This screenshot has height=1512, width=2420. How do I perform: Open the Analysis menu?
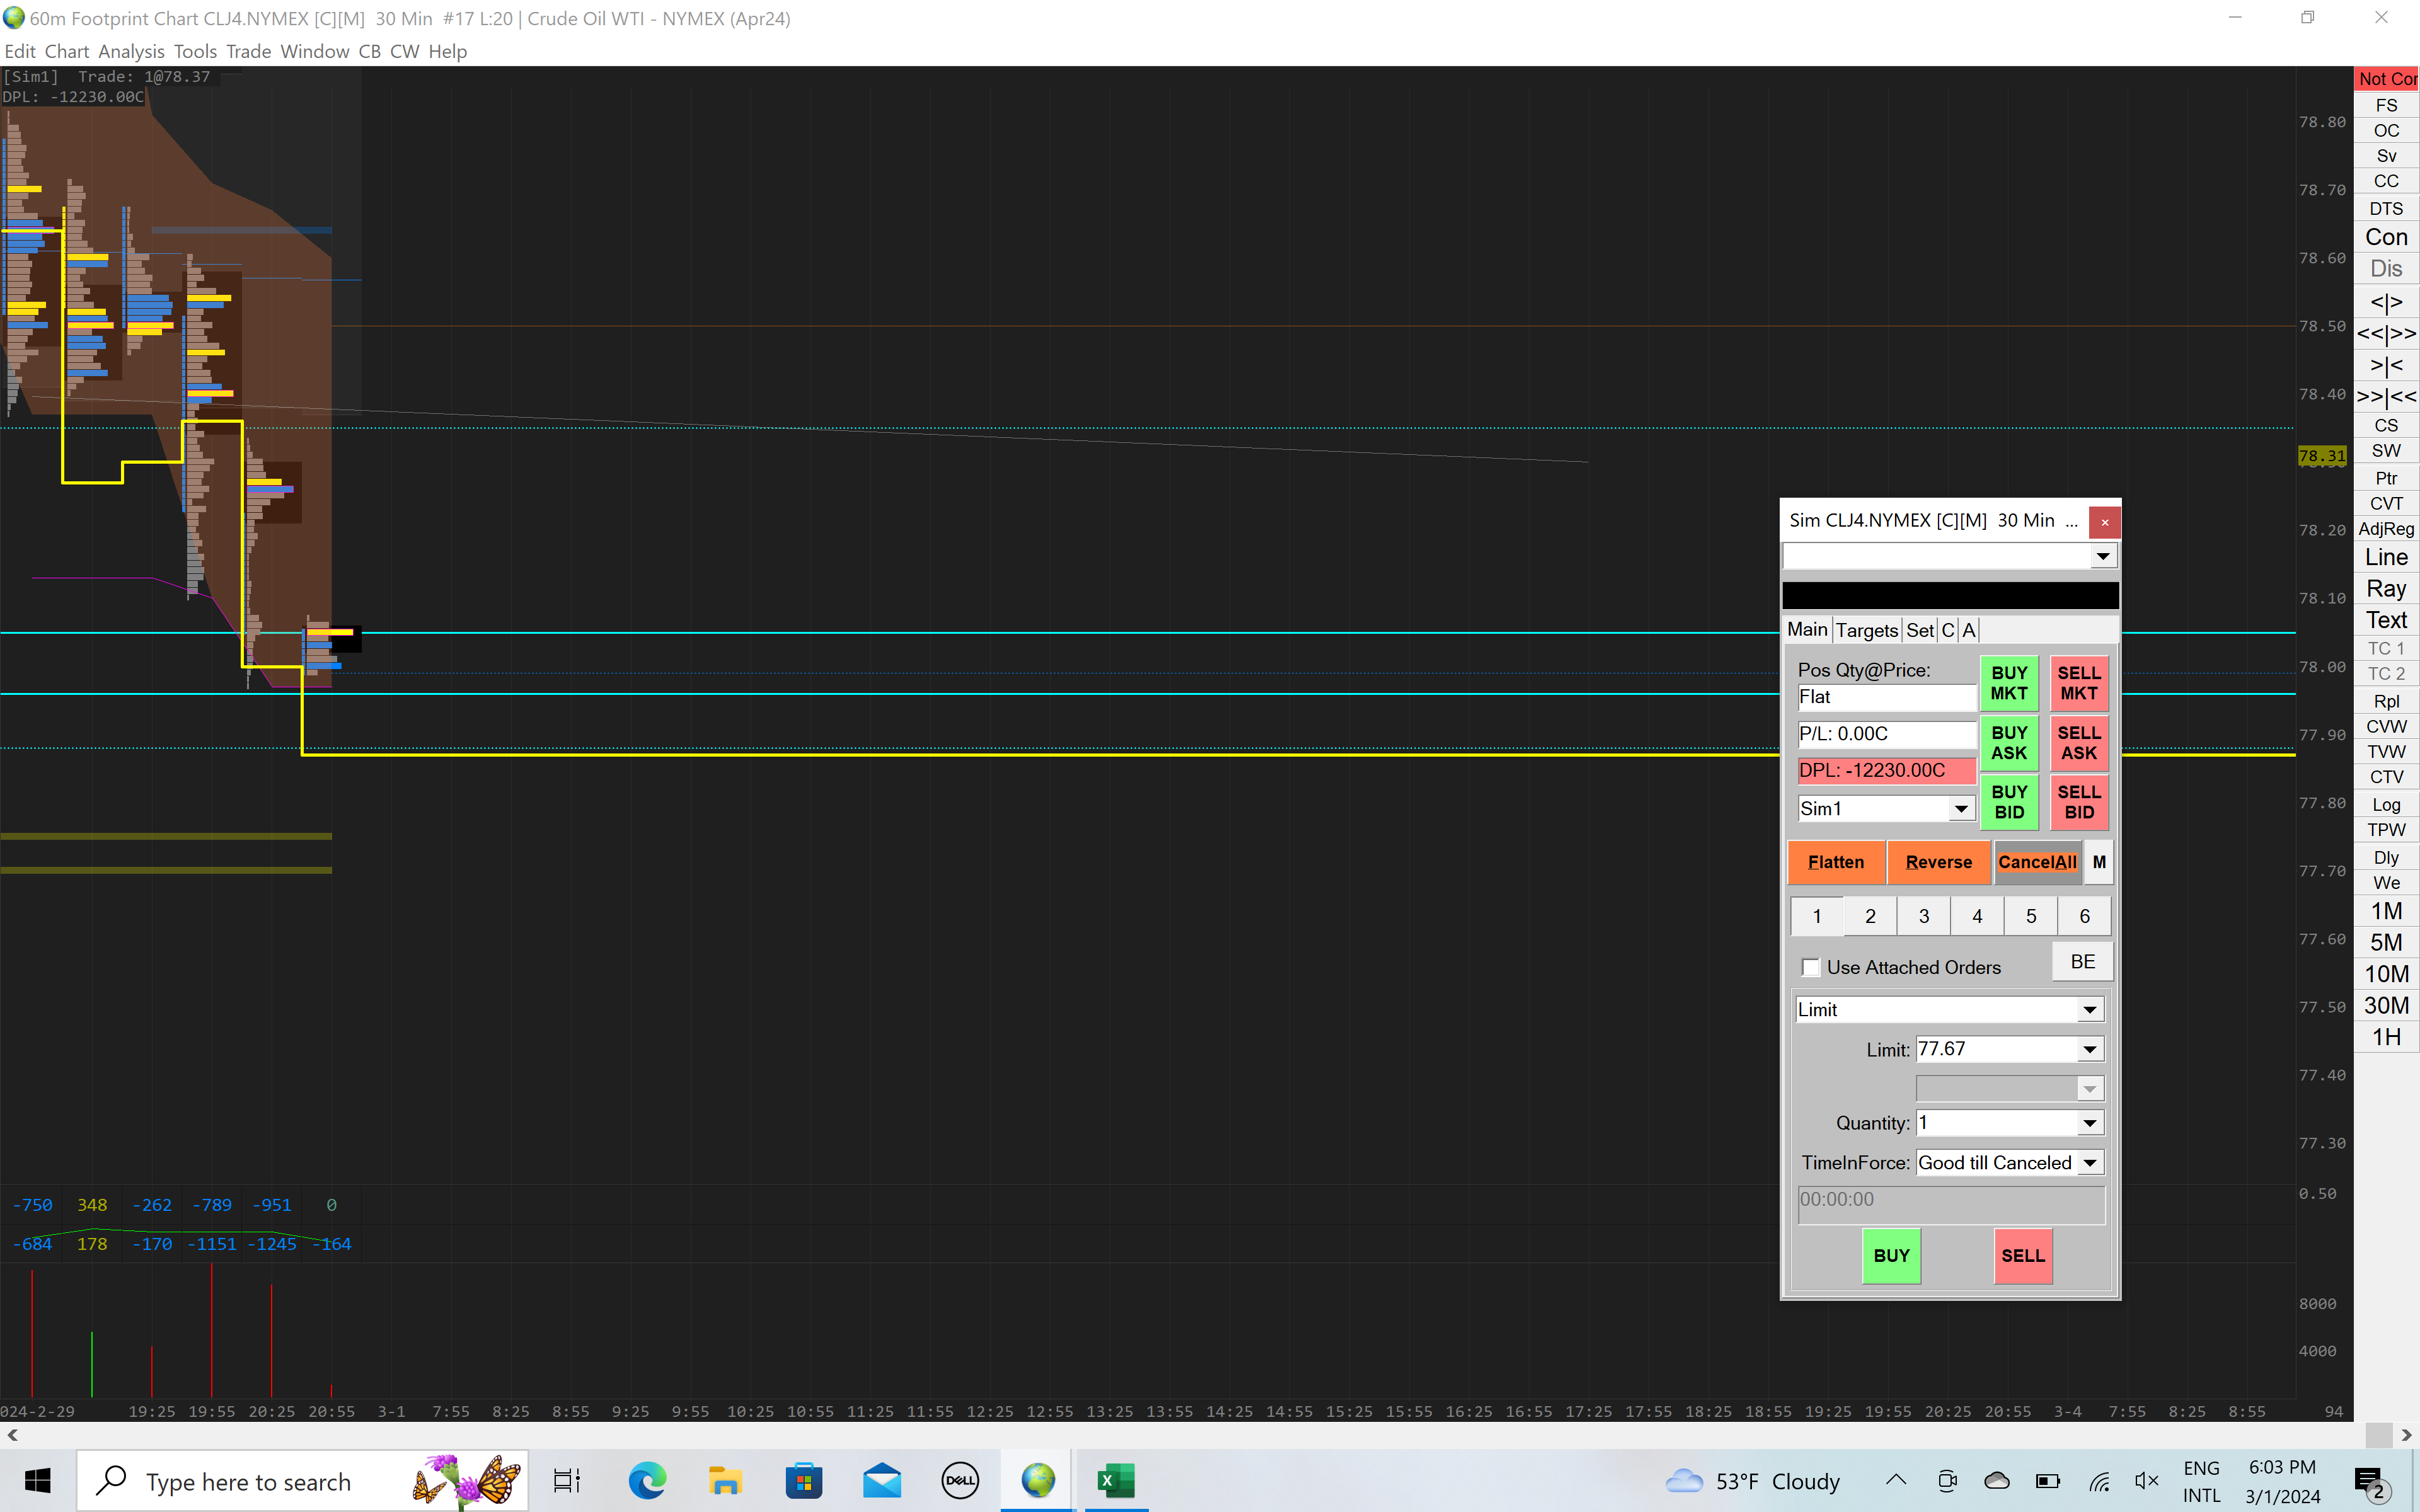(131, 51)
